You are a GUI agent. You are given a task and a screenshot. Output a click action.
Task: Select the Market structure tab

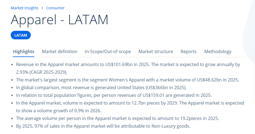[x=156, y=51]
